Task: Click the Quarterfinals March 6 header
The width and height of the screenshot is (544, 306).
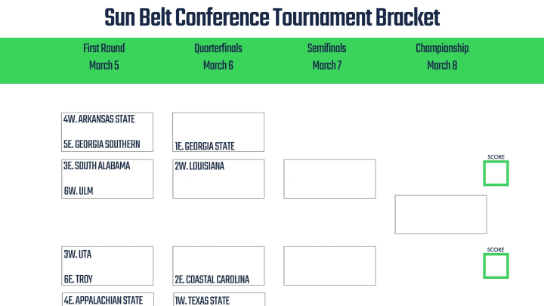Action: pos(218,57)
